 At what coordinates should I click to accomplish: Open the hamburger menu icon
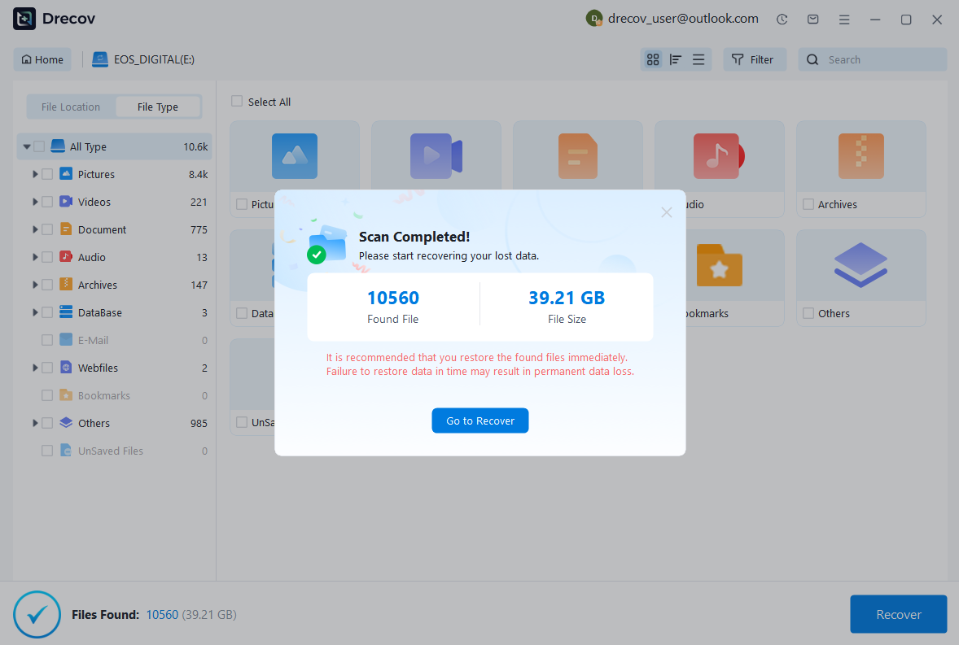pos(844,20)
